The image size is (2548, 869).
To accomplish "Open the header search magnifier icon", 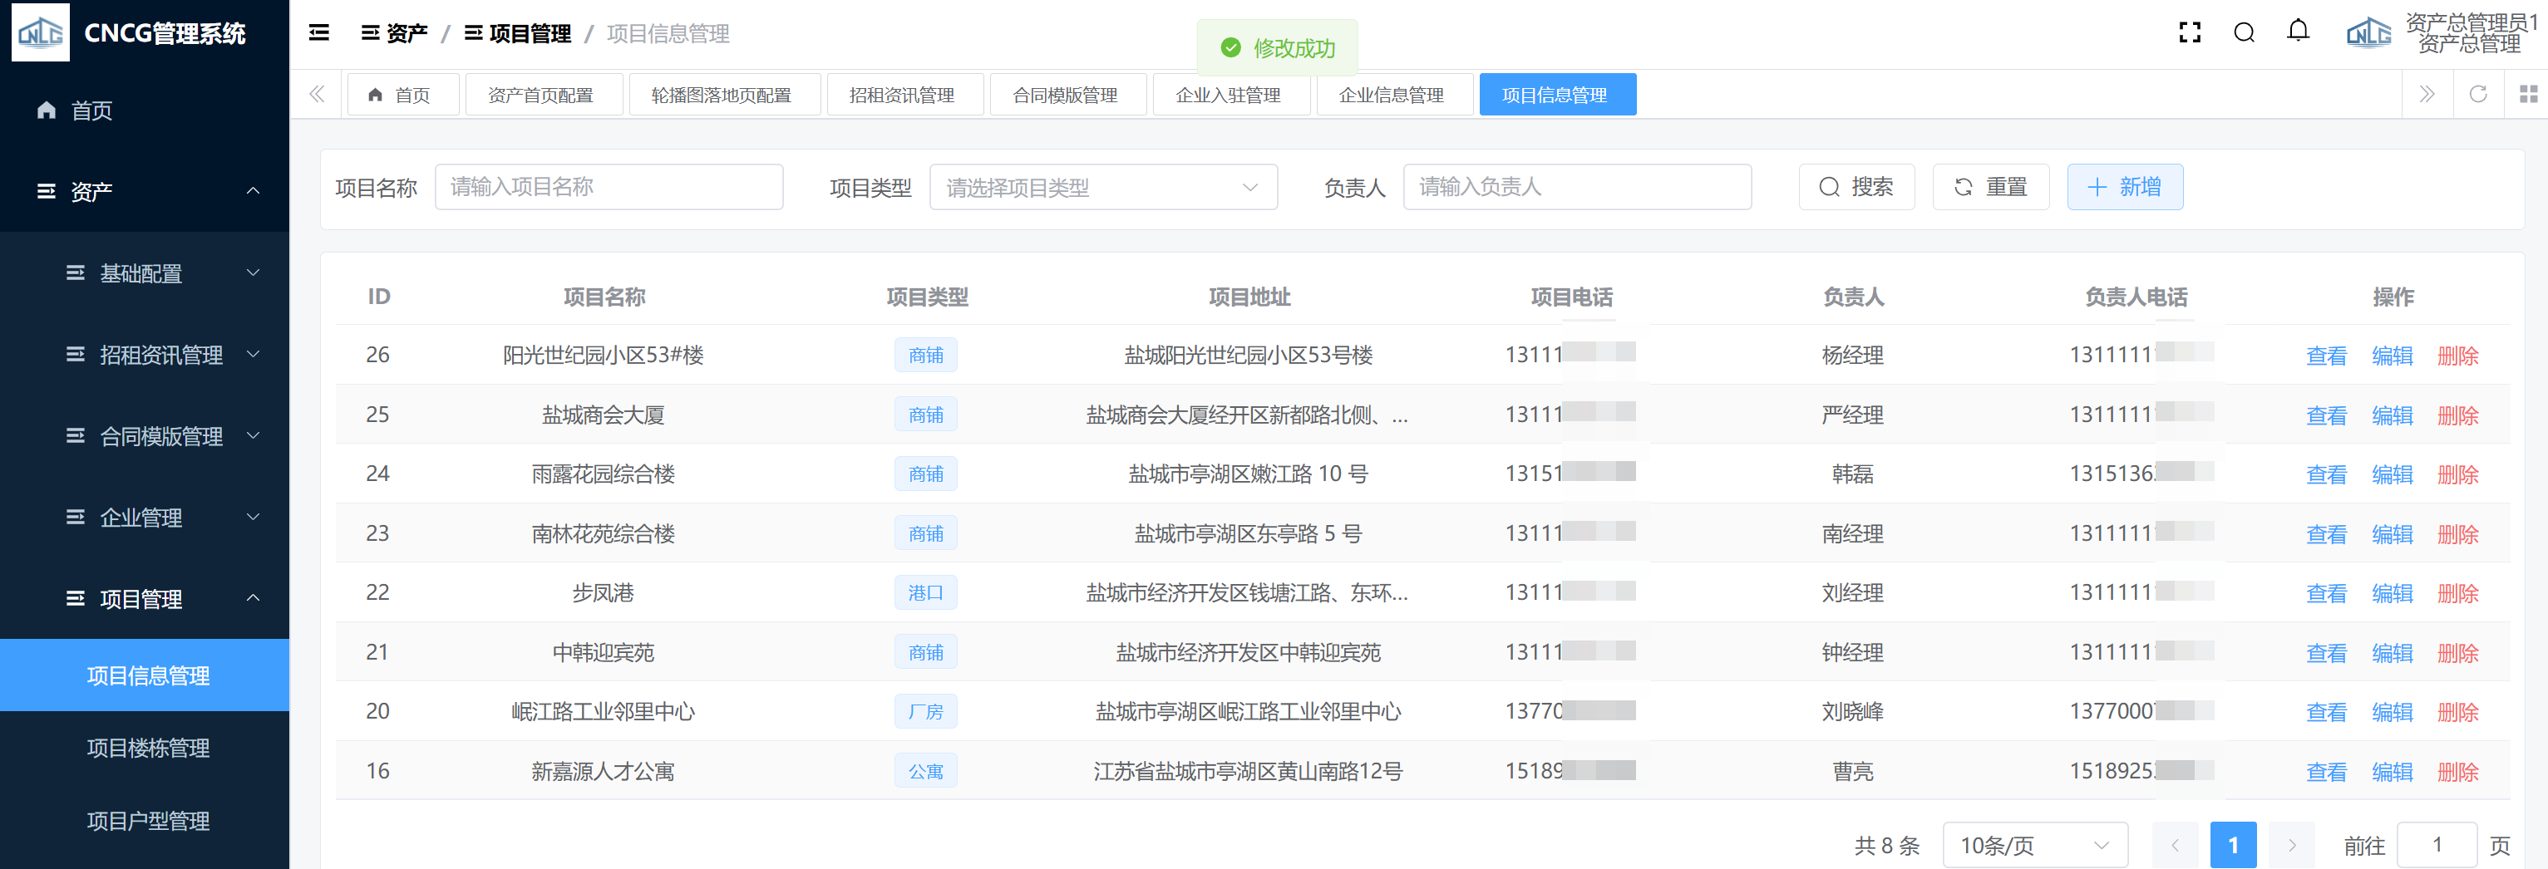I will pyautogui.click(x=2244, y=33).
